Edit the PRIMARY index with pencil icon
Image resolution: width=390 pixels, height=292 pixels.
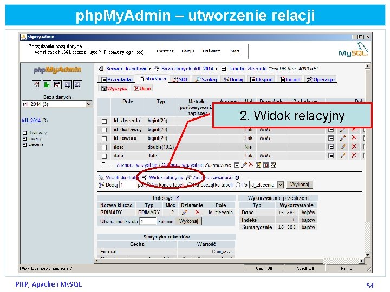184,213
